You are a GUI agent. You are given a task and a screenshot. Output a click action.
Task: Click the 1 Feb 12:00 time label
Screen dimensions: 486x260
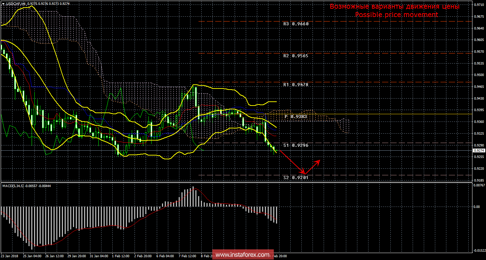(121, 256)
